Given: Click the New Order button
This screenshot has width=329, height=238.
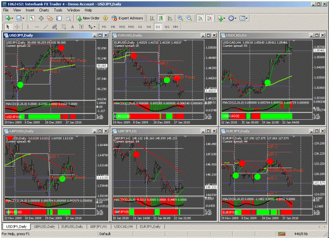Looking at the screenshot, I should 88,18.
